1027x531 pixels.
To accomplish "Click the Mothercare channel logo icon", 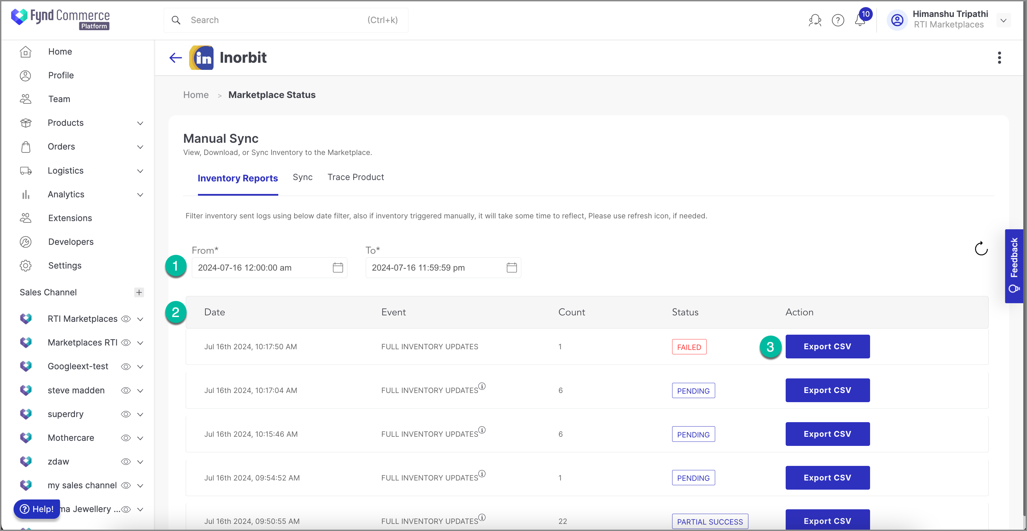I will (x=25, y=438).
